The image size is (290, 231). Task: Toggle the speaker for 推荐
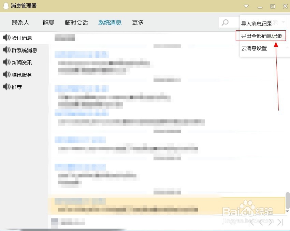pos(6,87)
